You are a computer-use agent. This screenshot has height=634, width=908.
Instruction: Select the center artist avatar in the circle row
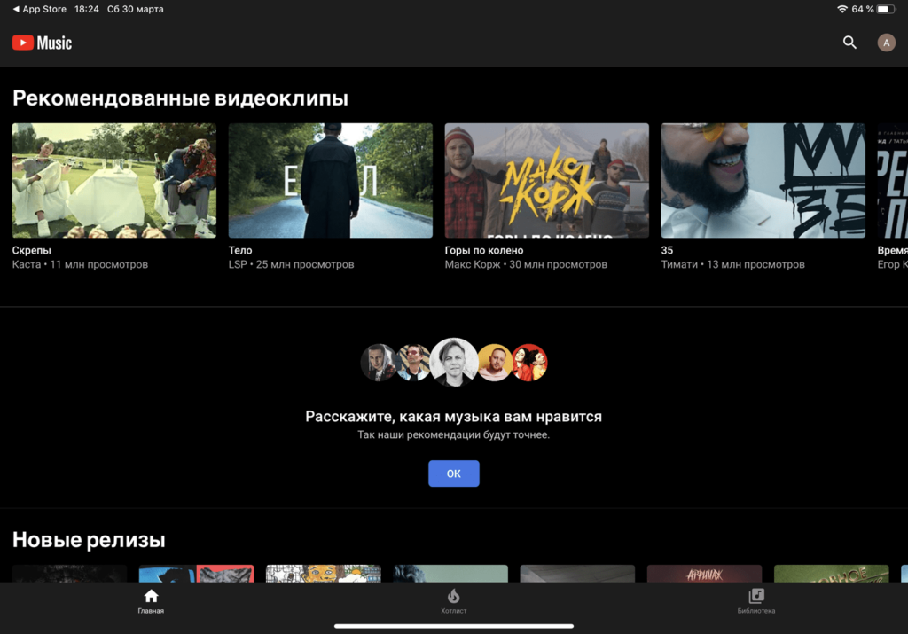coord(454,362)
